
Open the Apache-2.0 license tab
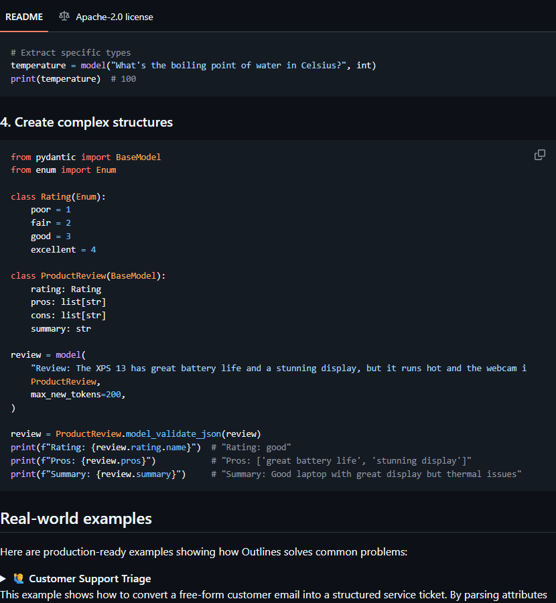[x=106, y=17]
